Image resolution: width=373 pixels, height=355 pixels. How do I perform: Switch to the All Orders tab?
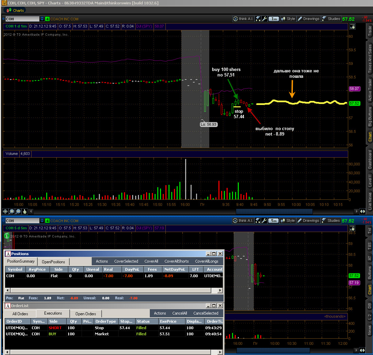[20, 314]
